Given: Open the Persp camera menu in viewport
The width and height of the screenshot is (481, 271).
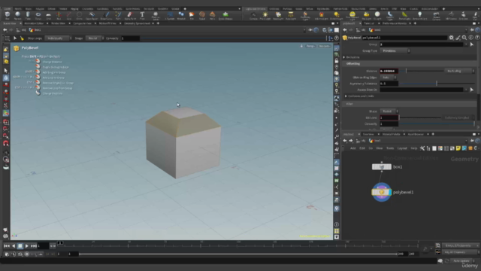Looking at the screenshot, I should tap(310, 46).
